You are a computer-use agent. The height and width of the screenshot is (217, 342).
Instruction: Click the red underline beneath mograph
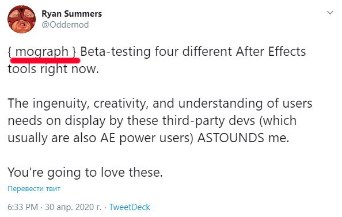click(45, 60)
